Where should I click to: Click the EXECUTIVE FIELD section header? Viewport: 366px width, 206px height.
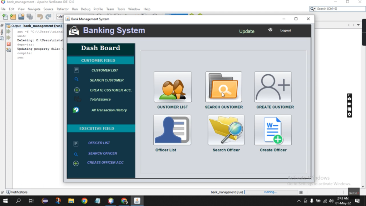pos(101,129)
